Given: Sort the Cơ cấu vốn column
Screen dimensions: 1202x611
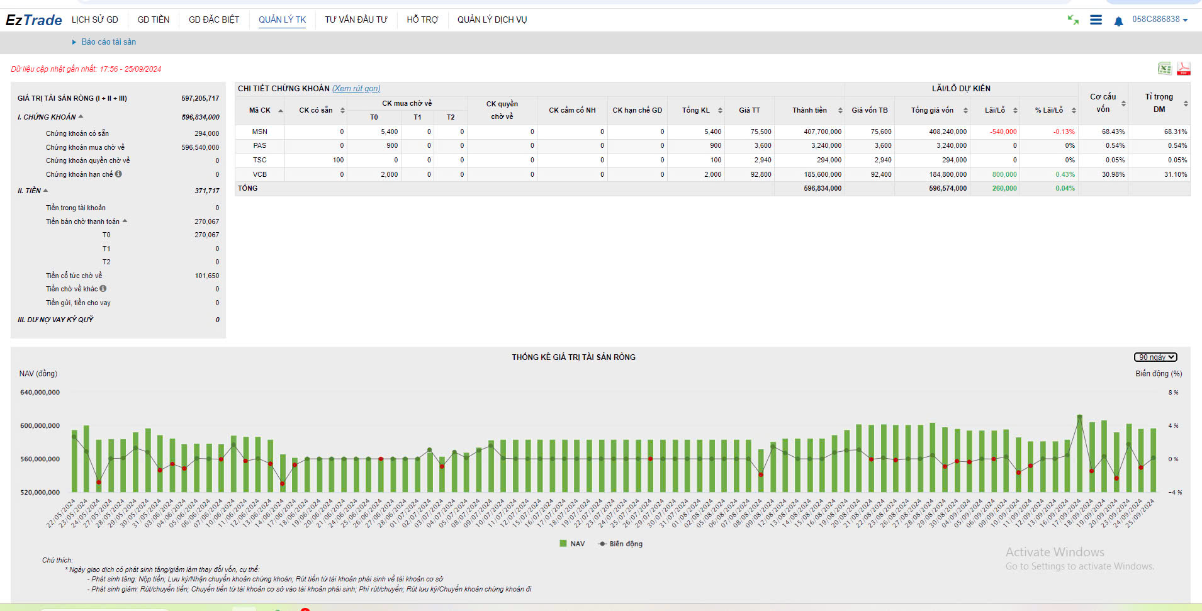Looking at the screenshot, I should click(x=1123, y=104).
